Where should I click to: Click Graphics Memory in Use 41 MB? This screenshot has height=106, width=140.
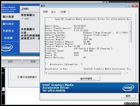point(63,46)
